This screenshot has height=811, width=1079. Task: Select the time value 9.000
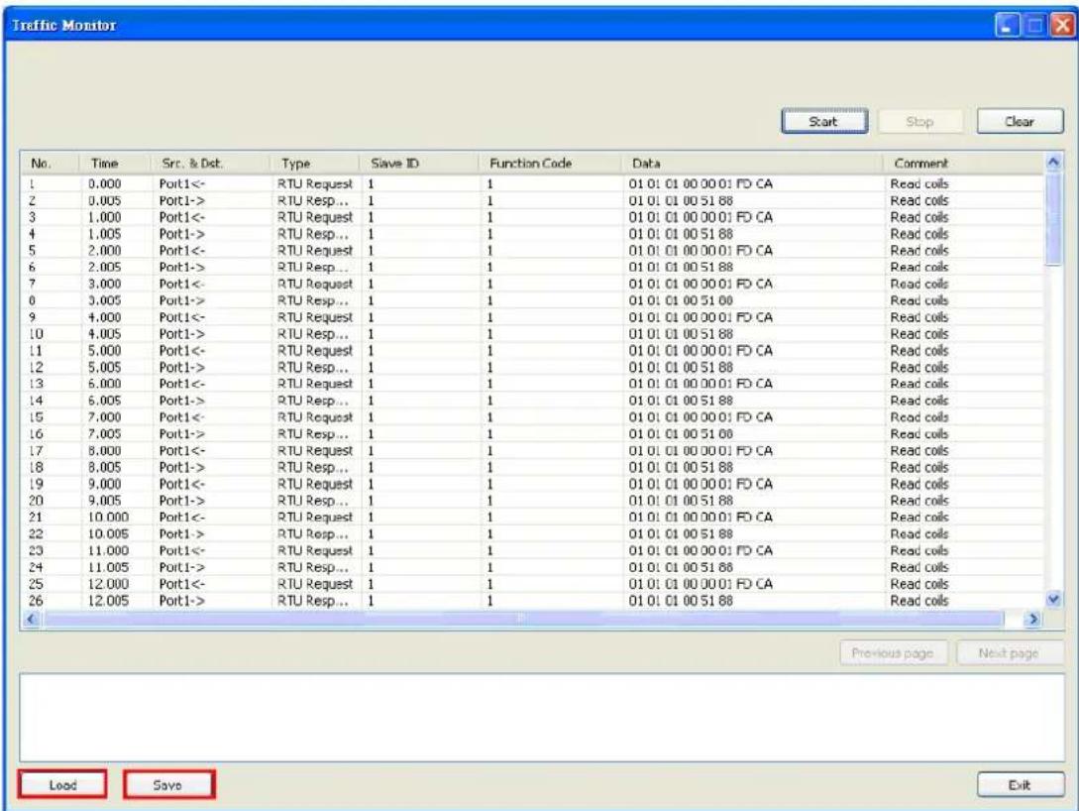(x=105, y=485)
